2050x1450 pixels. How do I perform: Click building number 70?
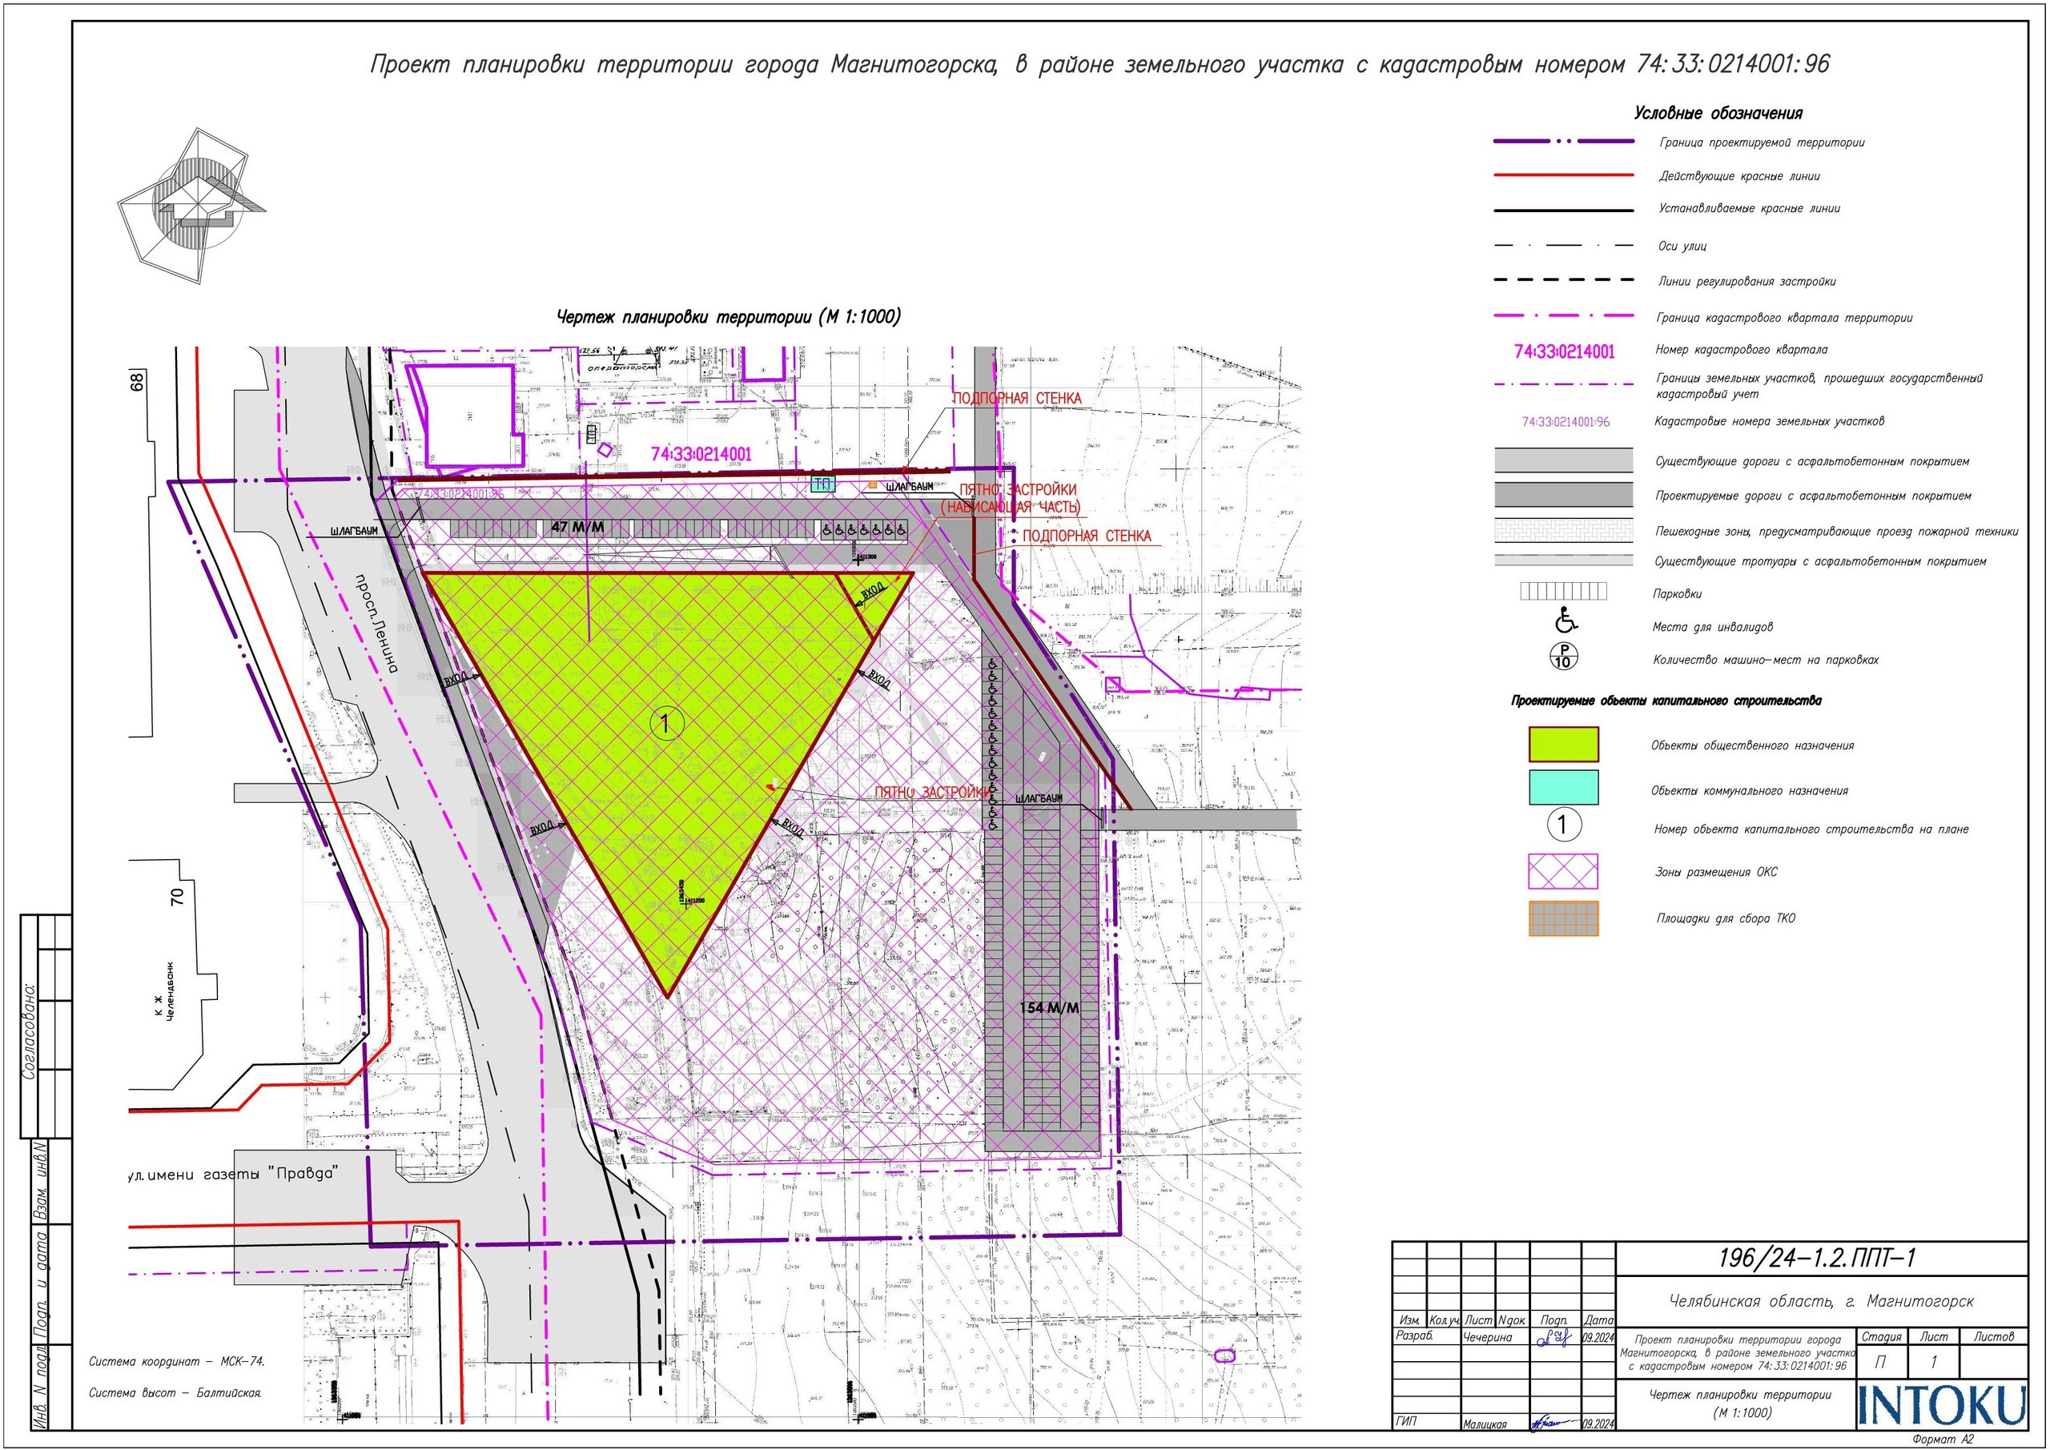click(x=177, y=895)
